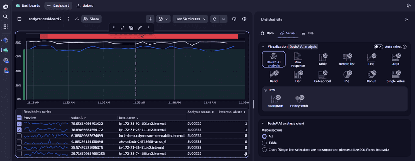Check the ip-172-31-36-51 row checkbox
This screenshot has height=161, width=415.
pos(19,147)
